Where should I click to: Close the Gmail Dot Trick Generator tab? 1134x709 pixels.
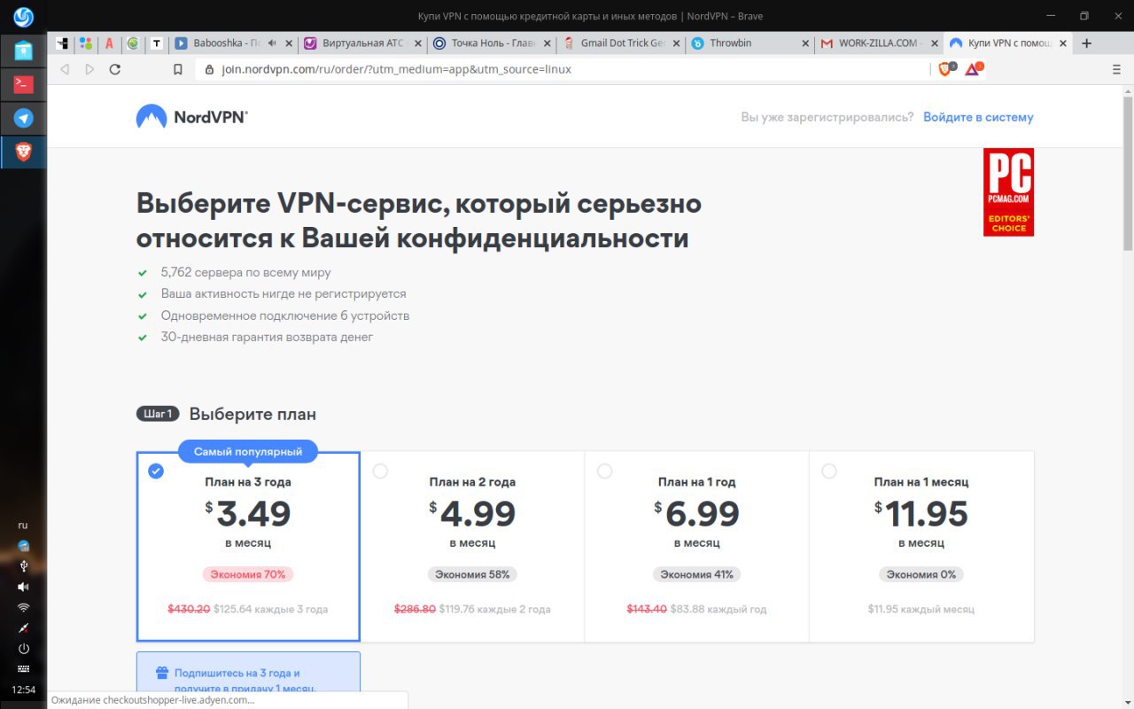pos(676,43)
